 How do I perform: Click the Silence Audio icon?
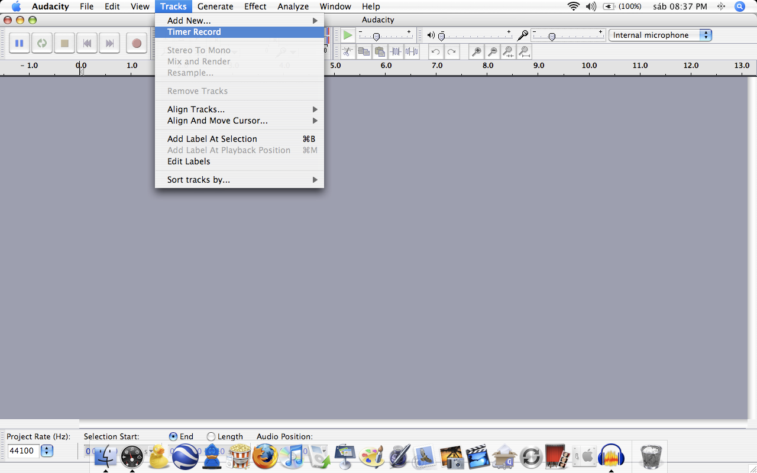coord(412,51)
